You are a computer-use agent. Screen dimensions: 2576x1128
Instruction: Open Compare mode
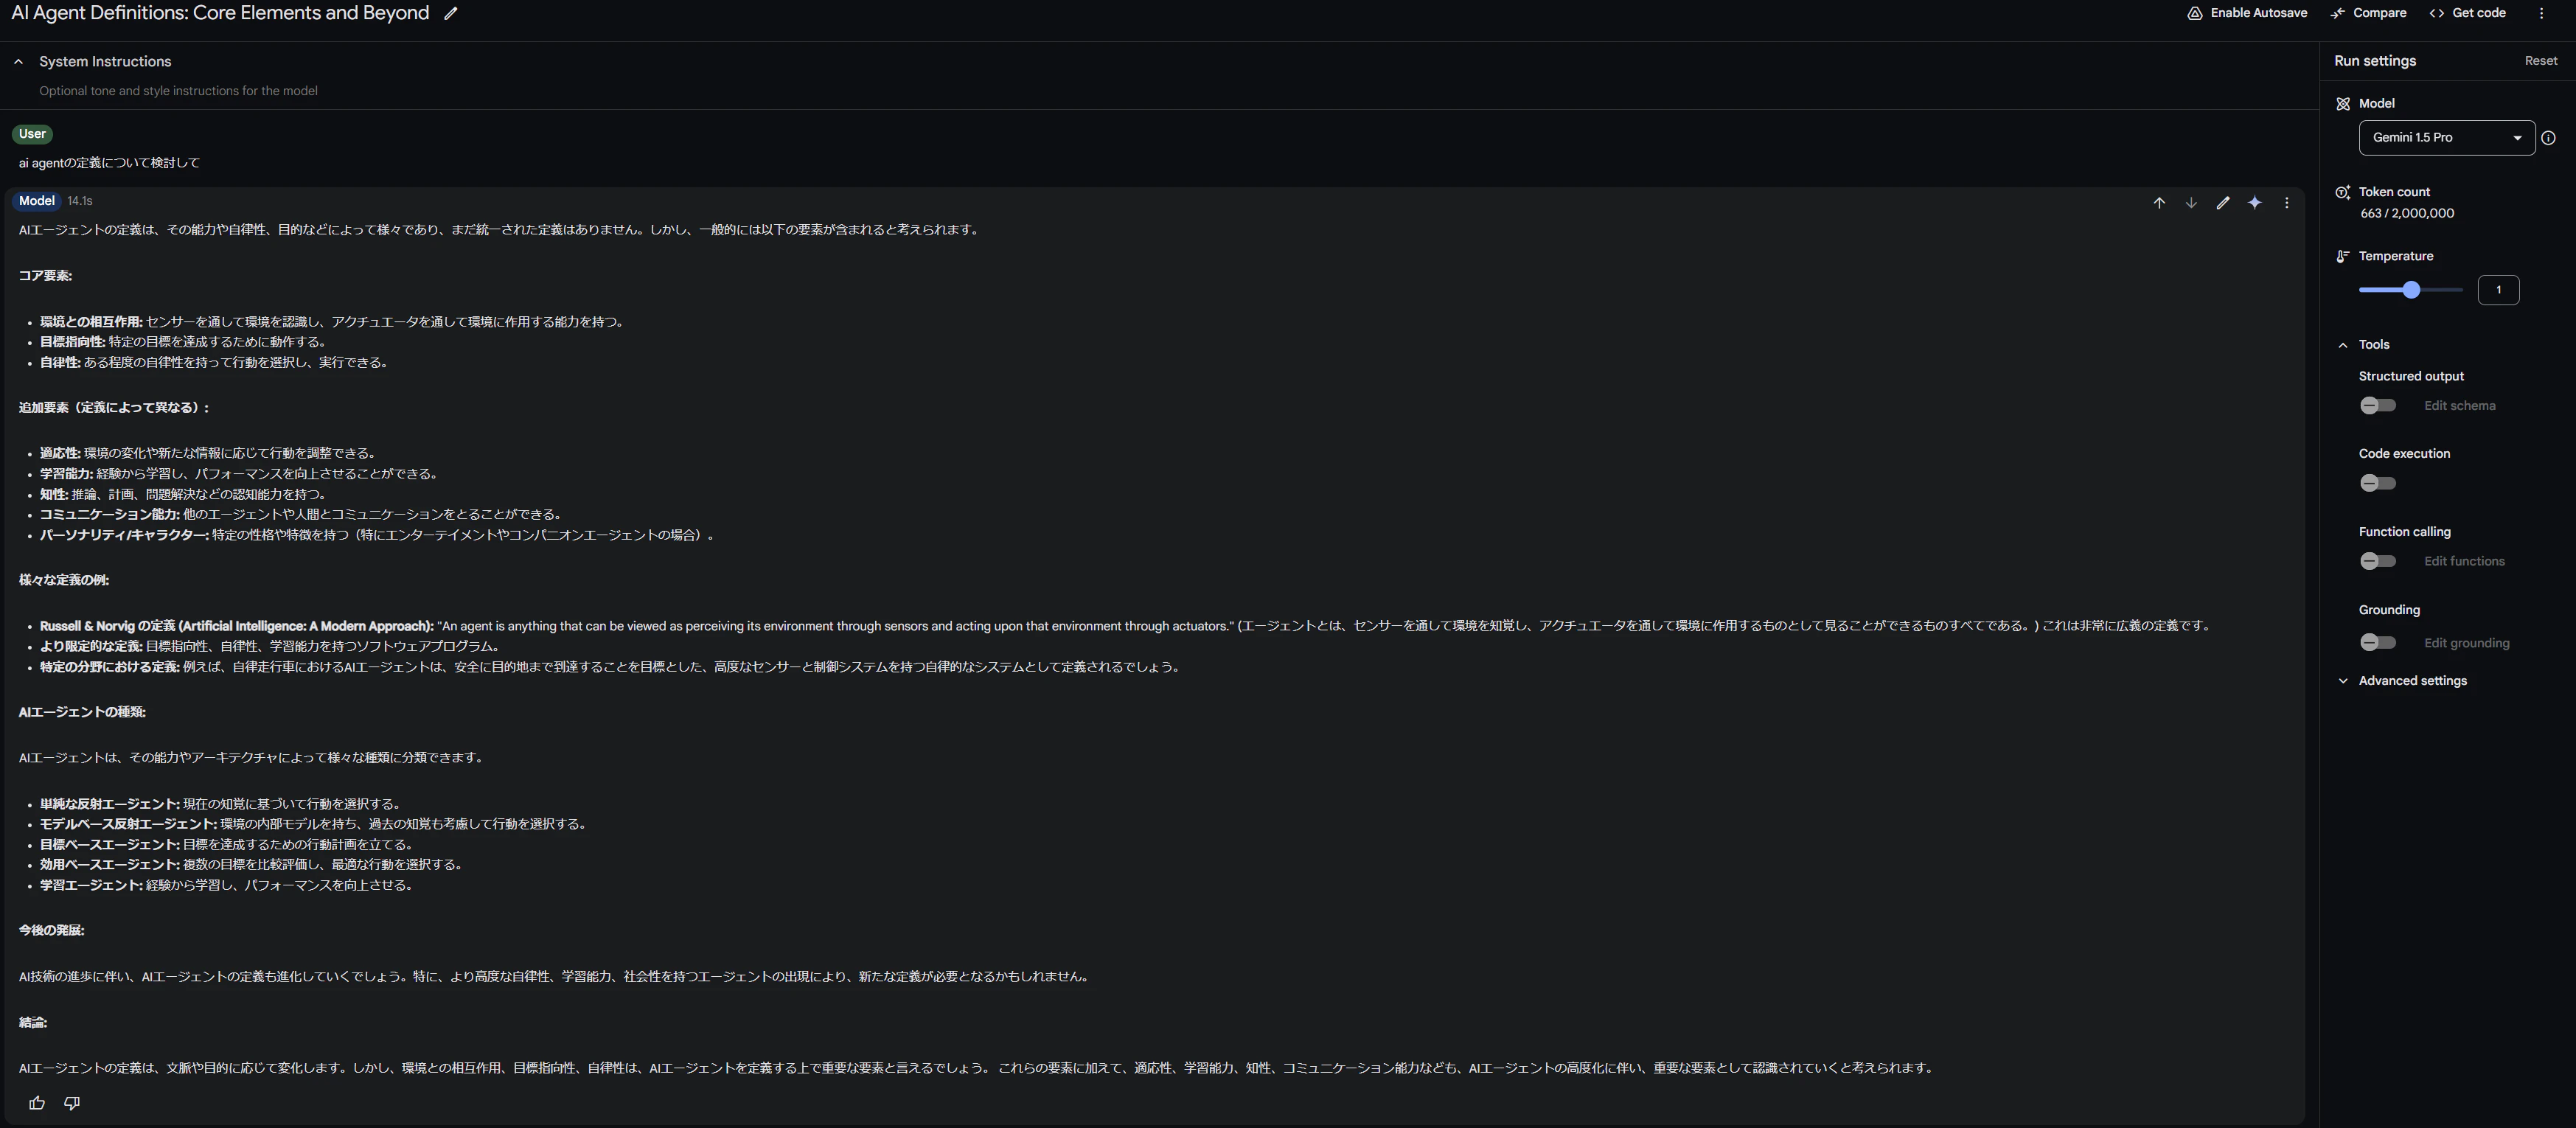click(x=2368, y=13)
